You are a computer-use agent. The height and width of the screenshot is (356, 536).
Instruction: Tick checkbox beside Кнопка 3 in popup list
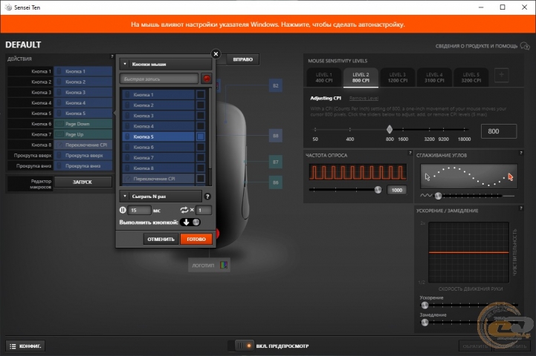click(201, 116)
